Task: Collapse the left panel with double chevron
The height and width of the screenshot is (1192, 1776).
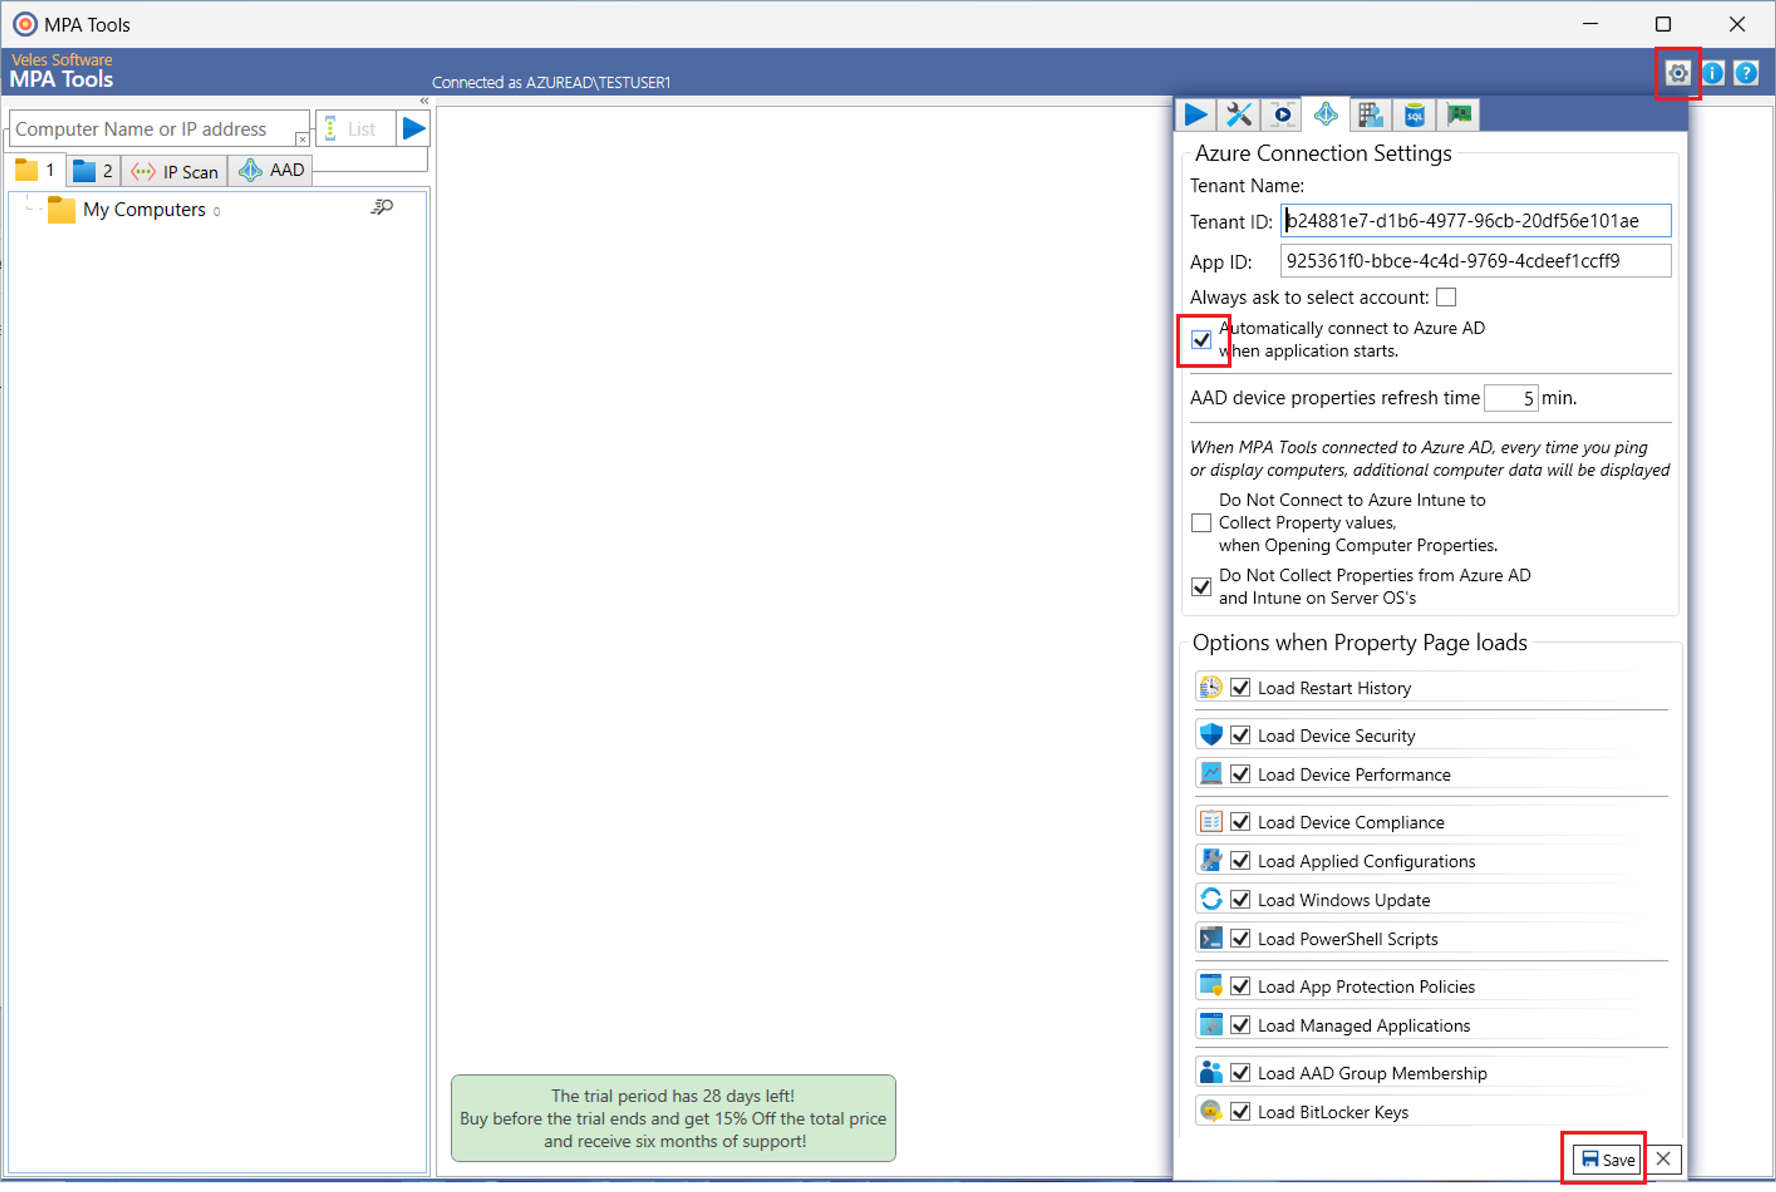Action: 424,101
